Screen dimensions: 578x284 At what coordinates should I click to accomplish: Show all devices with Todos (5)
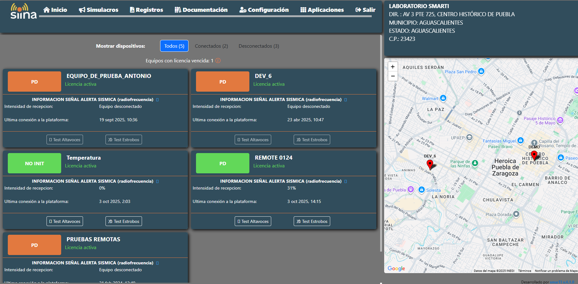coord(174,46)
